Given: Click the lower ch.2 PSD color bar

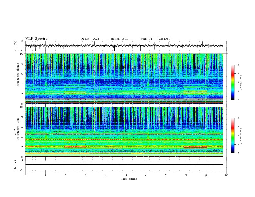Looking at the screenshot, I should 233,136.
